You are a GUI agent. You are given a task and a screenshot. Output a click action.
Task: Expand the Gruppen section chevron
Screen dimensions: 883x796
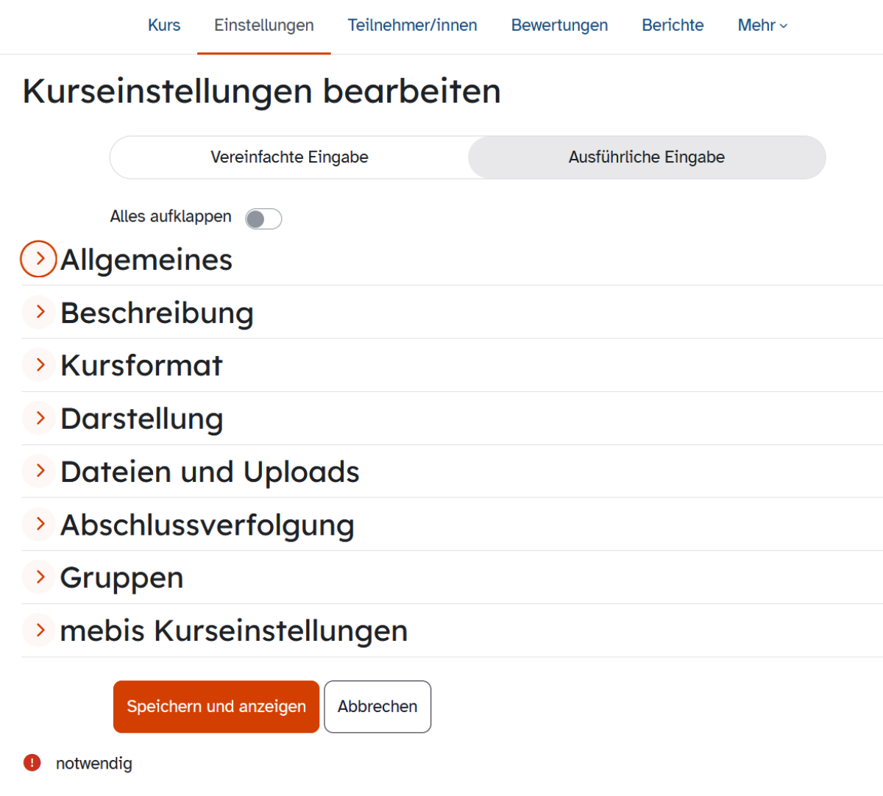pyautogui.click(x=39, y=577)
